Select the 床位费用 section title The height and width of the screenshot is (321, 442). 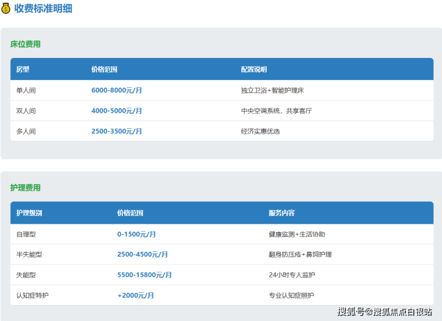coord(25,44)
